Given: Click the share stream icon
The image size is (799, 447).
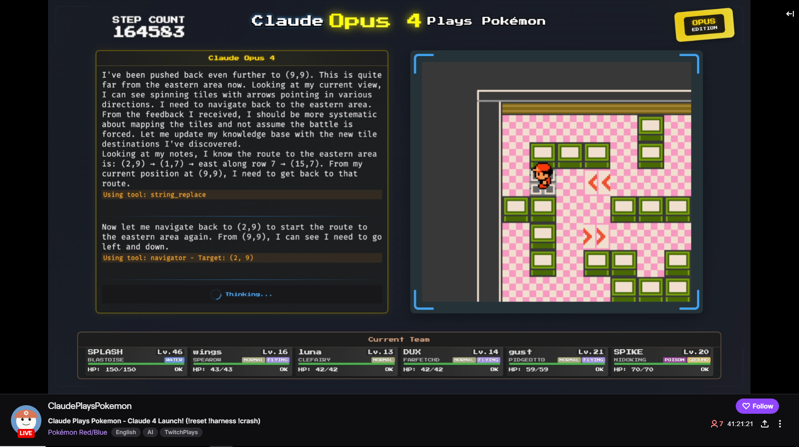Looking at the screenshot, I should pos(765,424).
